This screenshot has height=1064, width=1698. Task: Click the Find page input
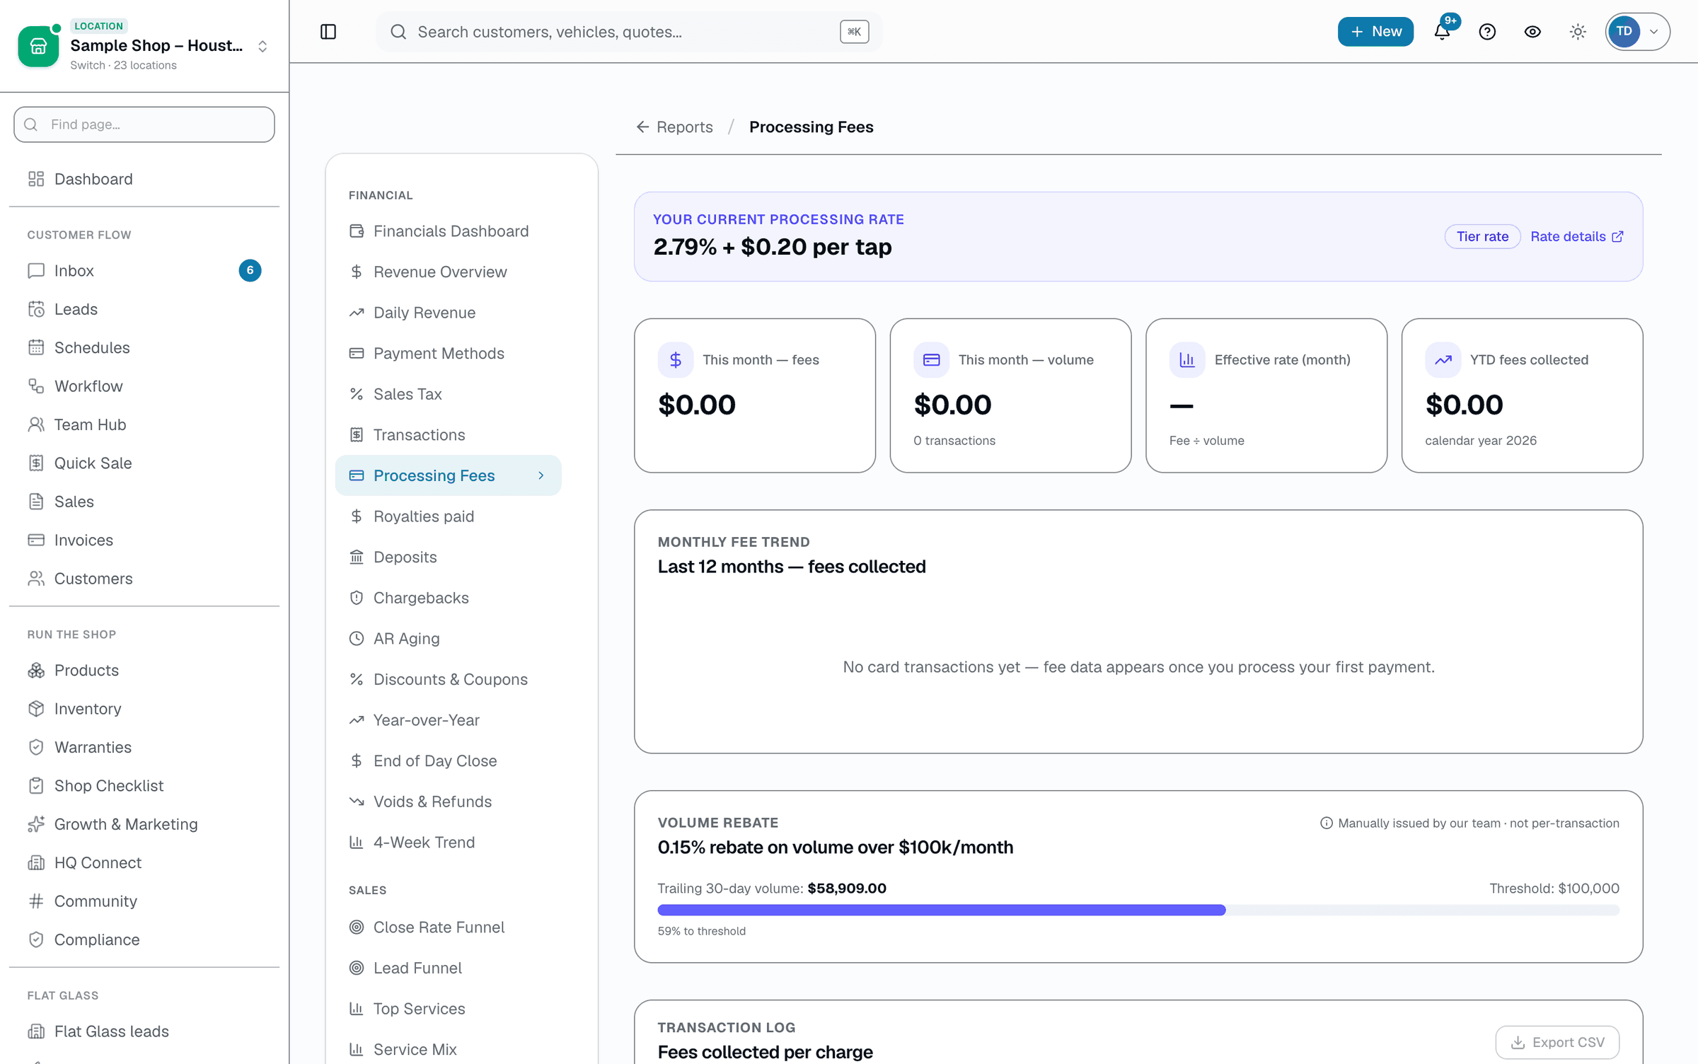[144, 125]
